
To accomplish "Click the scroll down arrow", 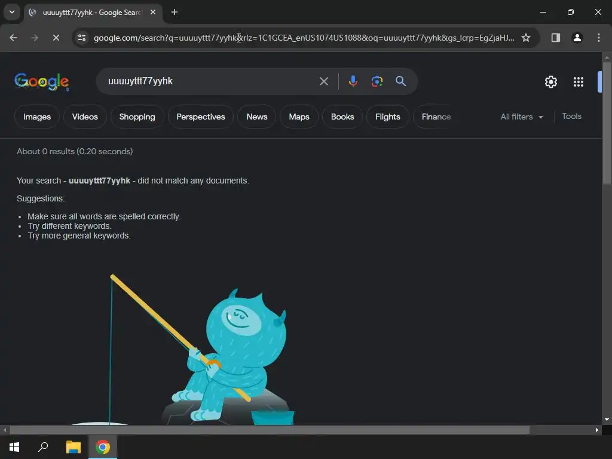I will (607, 420).
